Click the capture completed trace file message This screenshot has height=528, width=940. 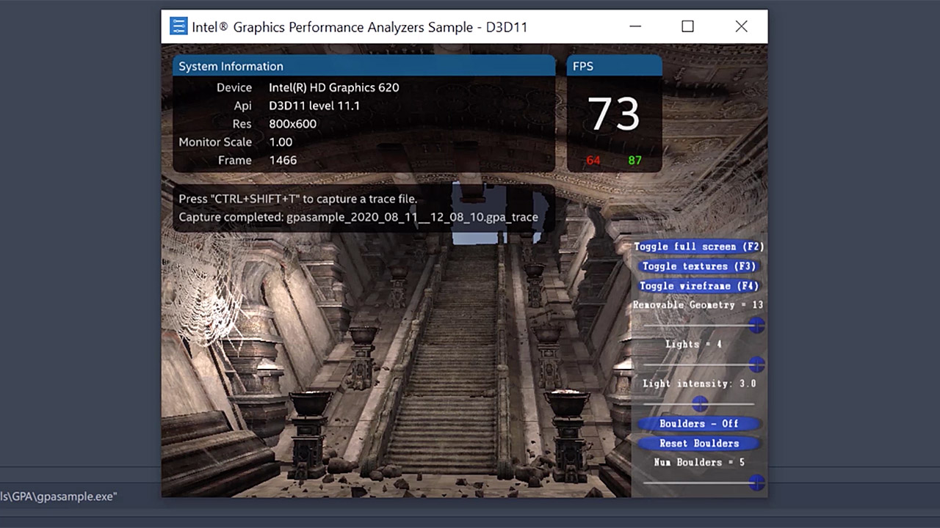(x=358, y=217)
